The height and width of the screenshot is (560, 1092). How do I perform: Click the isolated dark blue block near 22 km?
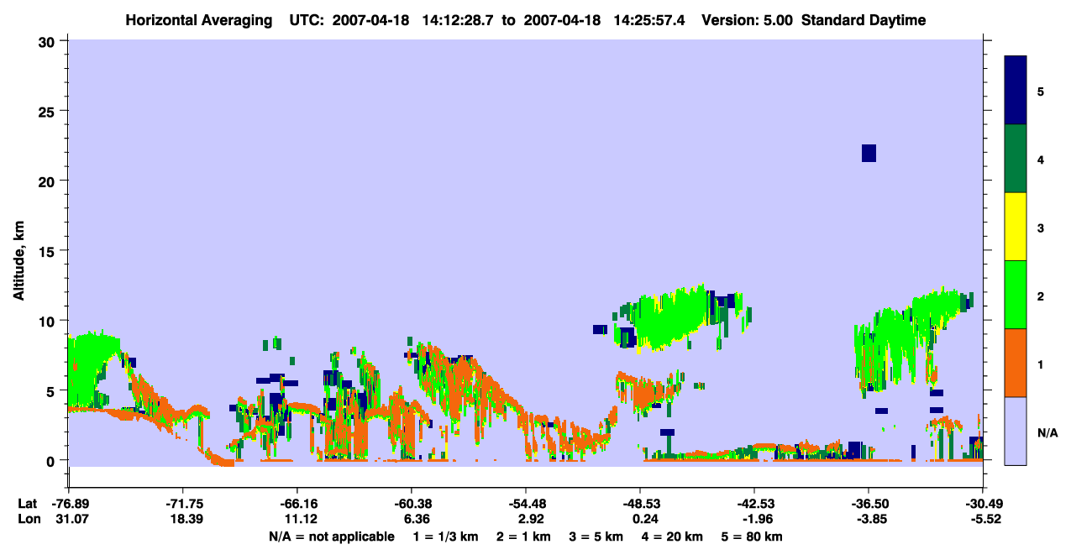(x=869, y=153)
